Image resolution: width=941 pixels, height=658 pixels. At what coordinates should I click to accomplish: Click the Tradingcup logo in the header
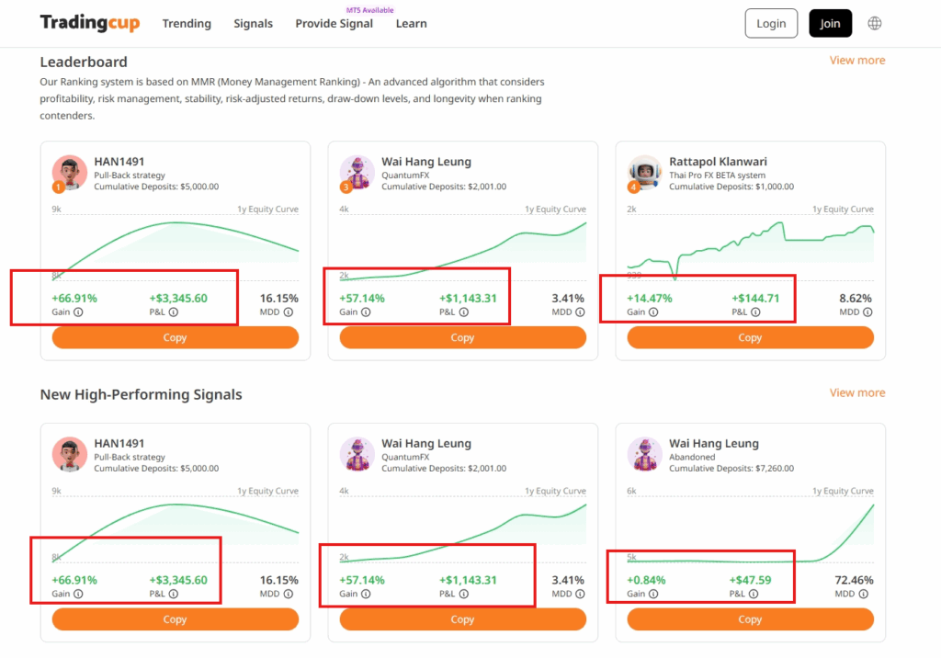click(90, 23)
